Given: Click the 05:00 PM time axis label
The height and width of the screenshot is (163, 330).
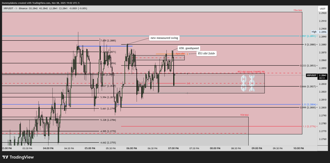Looking at the screenshot, I should 90,148.
